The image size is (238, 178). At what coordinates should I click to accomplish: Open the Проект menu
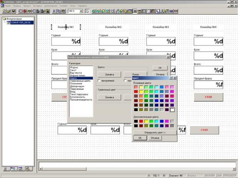(27, 6)
